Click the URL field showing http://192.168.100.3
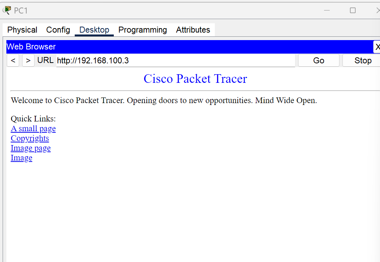 click(x=175, y=60)
